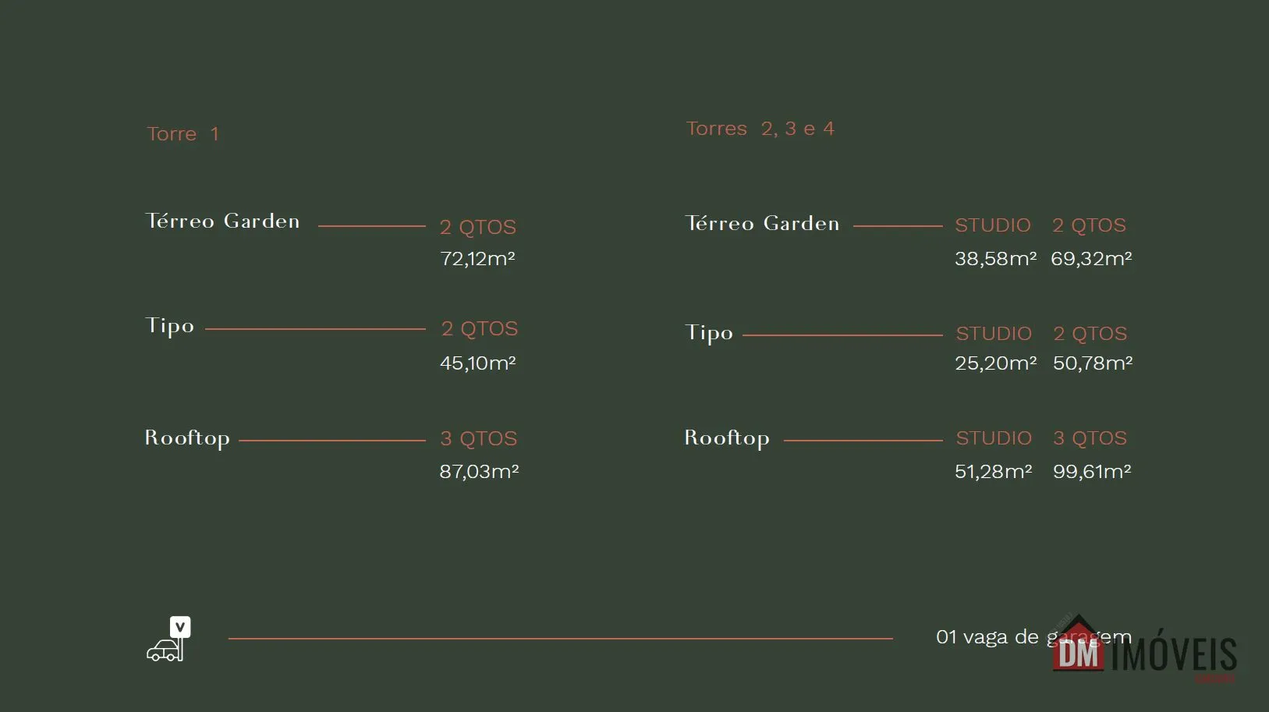Viewport: 1269px width, 712px height.
Task: Click Térreo Garden label under Torre 1
Action: [x=222, y=221]
